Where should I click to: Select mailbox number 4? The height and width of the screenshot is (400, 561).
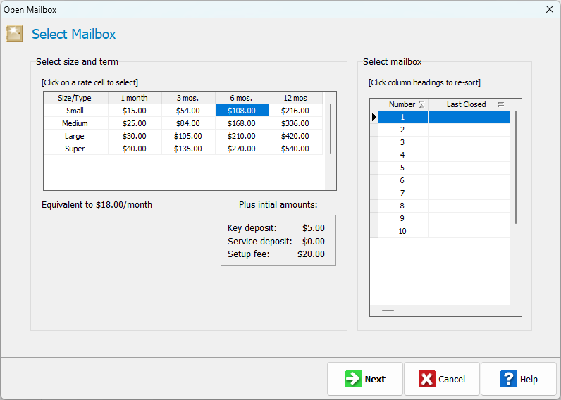pos(403,155)
